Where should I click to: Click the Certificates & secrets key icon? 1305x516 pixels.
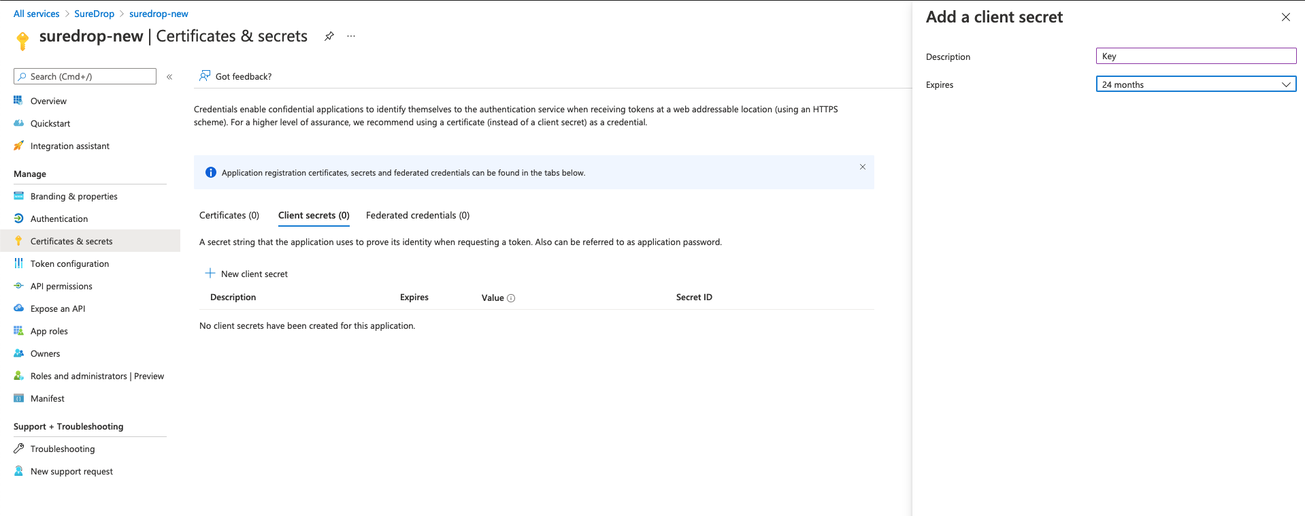(x=18, y=241)
